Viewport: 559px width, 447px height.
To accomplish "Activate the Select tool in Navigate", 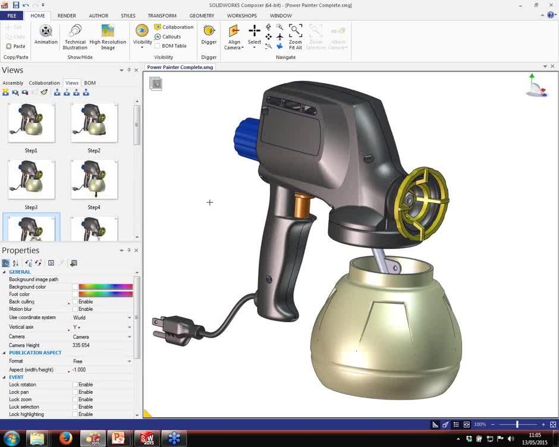I will 255,32.
